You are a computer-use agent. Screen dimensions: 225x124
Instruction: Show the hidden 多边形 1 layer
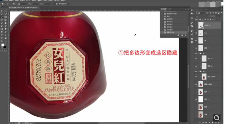(x=196, y=26)
